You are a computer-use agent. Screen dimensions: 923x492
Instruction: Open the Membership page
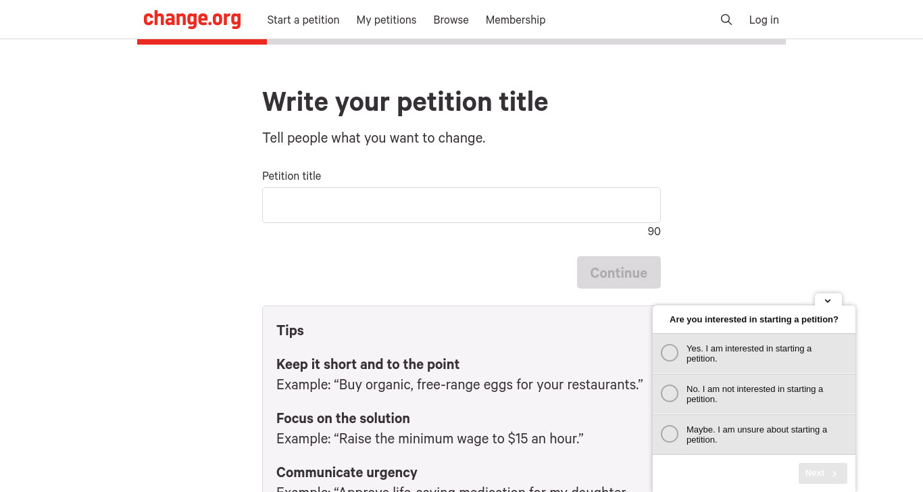(516, 20)
